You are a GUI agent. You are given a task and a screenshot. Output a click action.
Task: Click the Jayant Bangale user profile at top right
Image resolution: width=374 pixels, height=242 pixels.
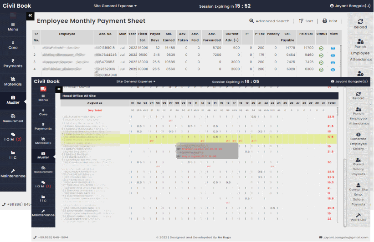point(350,6)
